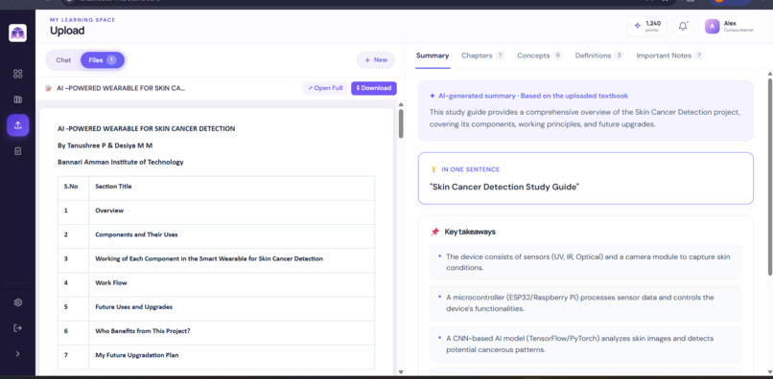
Task: Open the Concepts tab
Action: [x=539, y=56]
